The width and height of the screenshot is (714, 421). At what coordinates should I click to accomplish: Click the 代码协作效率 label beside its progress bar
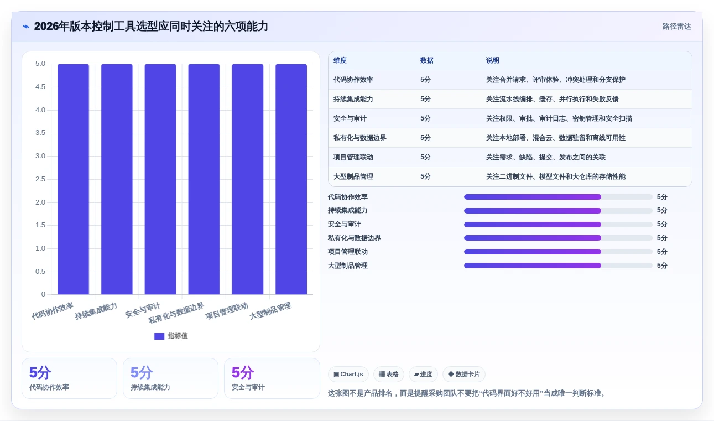point(348,197)
